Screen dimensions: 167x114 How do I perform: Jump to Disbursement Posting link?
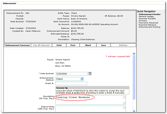pyautogui.click(x=149, y=27)
